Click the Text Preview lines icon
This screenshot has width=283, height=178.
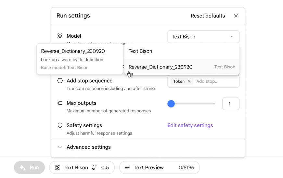[127, 168]
